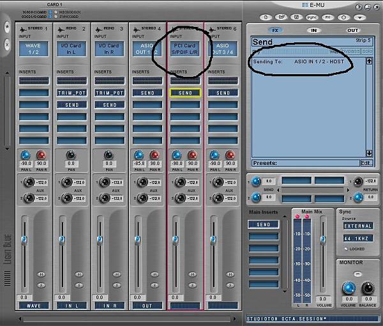Click the Pan L knob on strip 1

click(x=25, y=155)
